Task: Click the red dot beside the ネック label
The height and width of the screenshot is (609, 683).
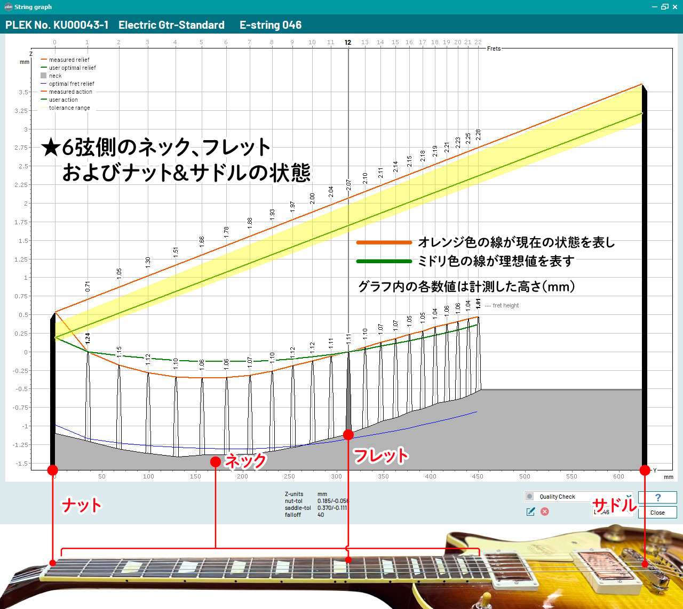Action: [x=215, y=462]
